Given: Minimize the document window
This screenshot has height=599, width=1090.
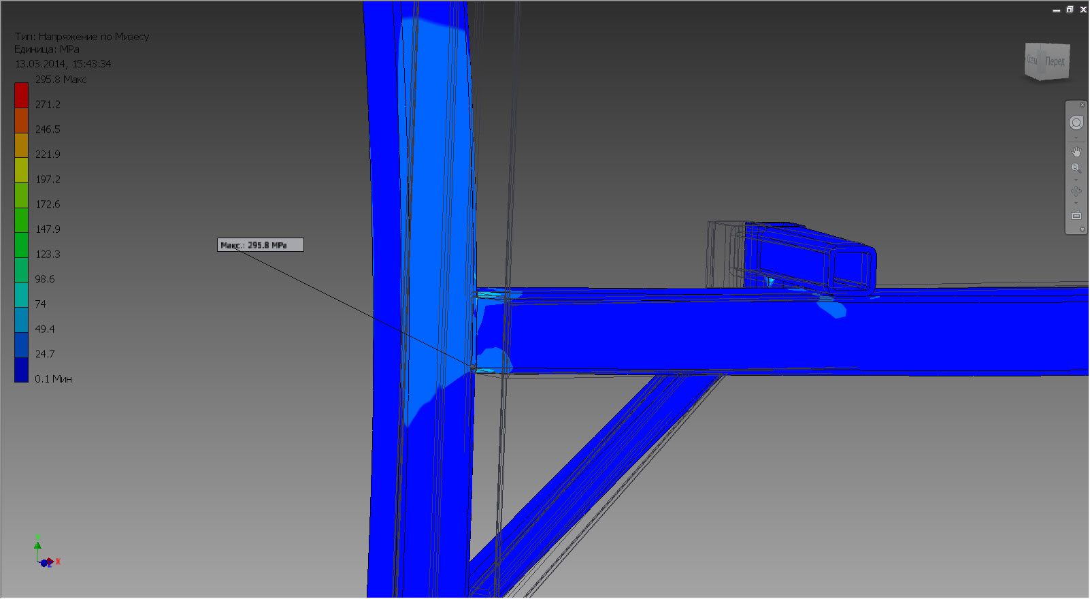Looking at the screenshot, I should pyautogui.click(x=1057, y=10).
